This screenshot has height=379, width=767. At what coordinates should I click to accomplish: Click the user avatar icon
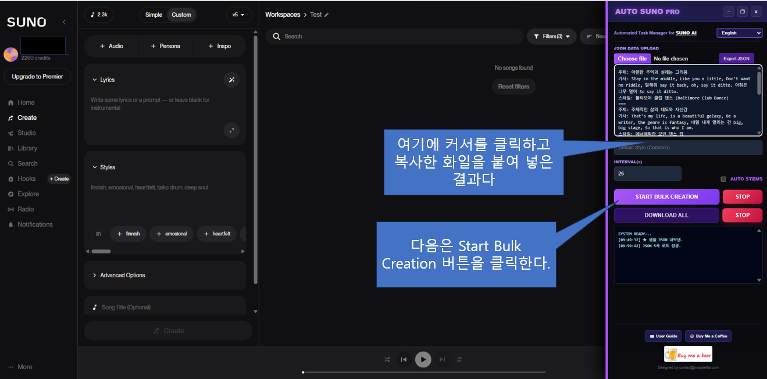[x=10, y=55]
